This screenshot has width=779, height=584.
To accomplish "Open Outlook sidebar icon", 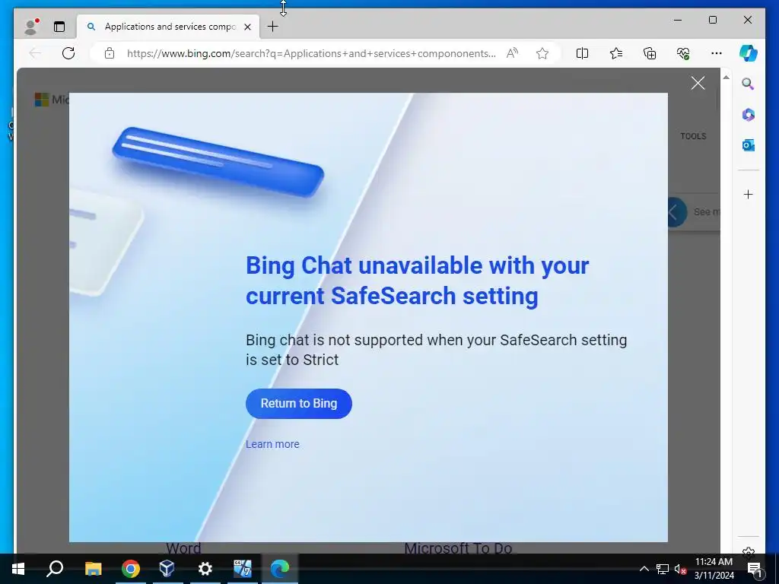I will click(x=749, y=145).
